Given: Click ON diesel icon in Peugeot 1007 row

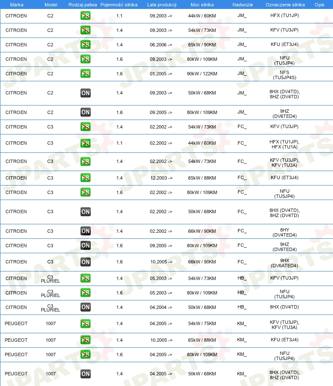Looking at the screenshot, I should click(86, 374).
